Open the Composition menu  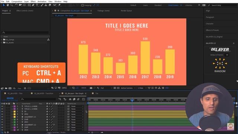coord(17,1)
